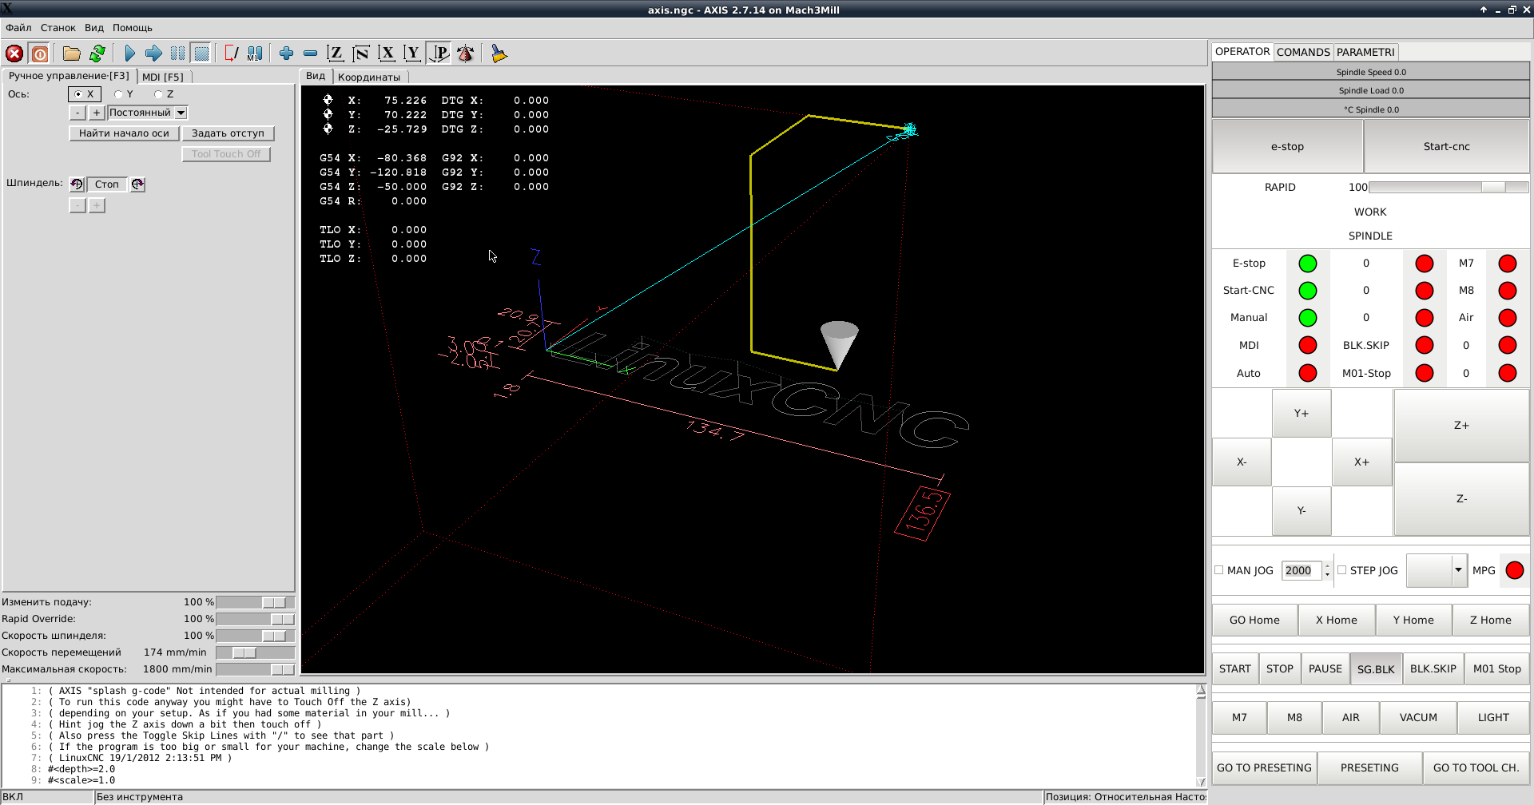Toggle the SG.BLK single block button
1534x805 pixels.
click(x=1376, y=669)
